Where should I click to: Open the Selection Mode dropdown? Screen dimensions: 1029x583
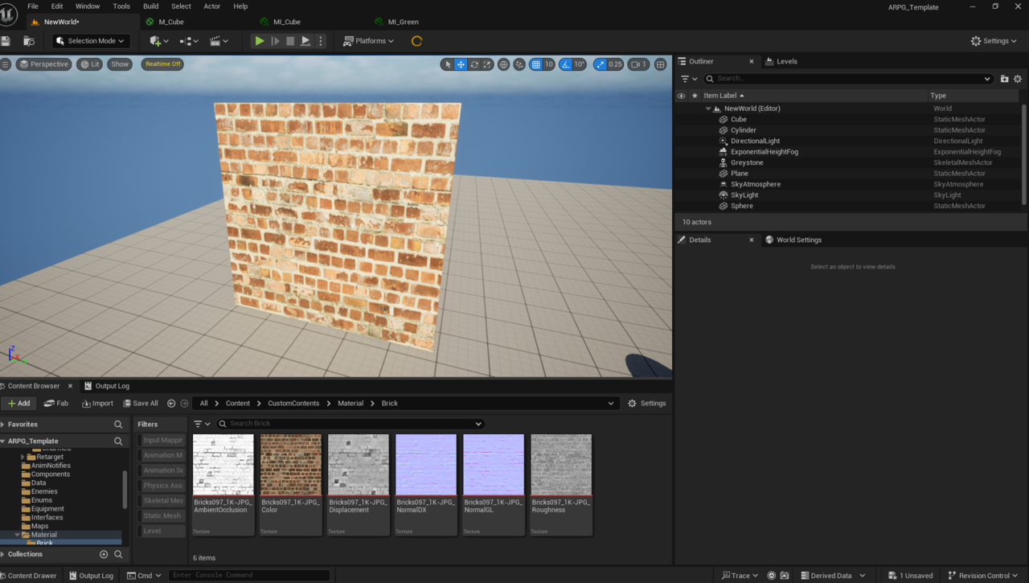pyautogui.click(x=90, y=41)
